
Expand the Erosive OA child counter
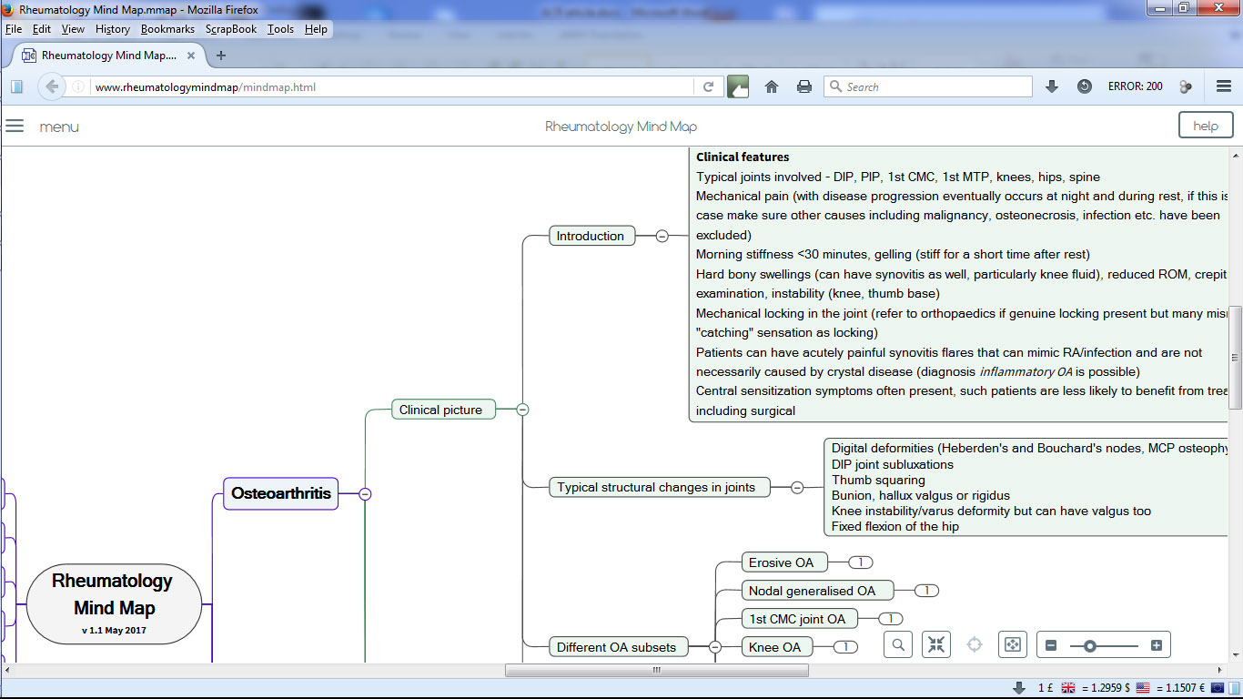coord(860,562)
